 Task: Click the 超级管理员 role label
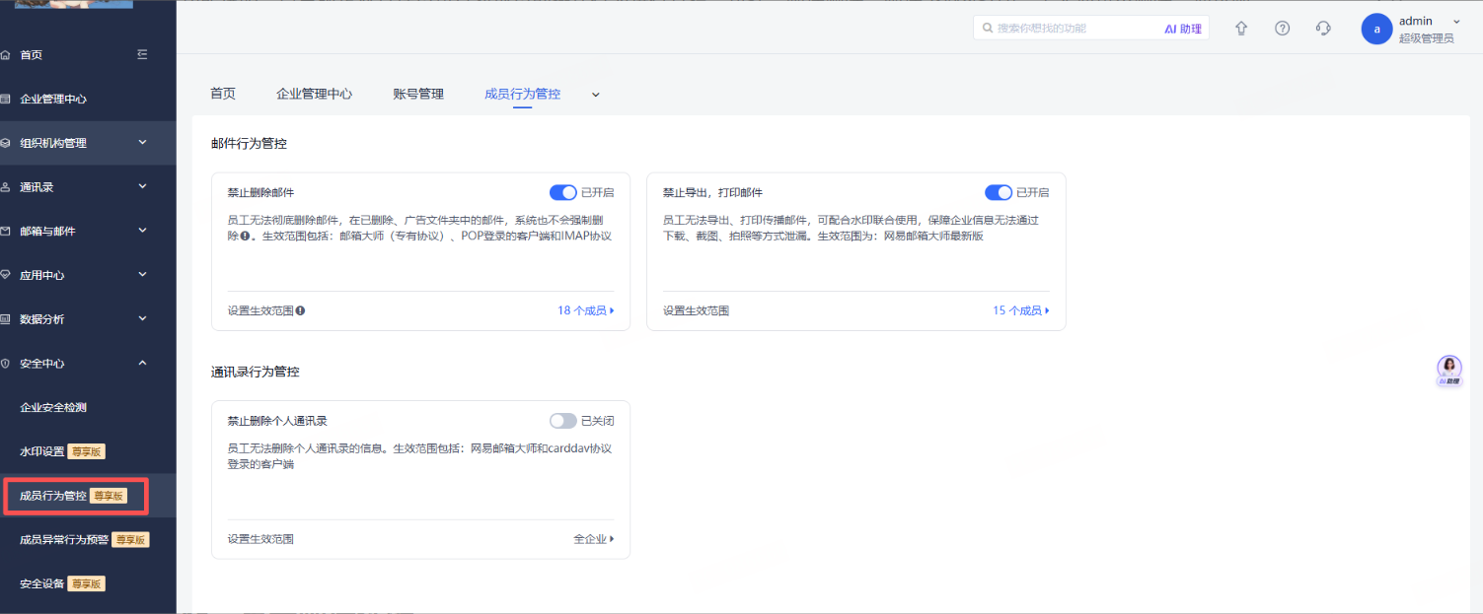(x=1426, y=38)
